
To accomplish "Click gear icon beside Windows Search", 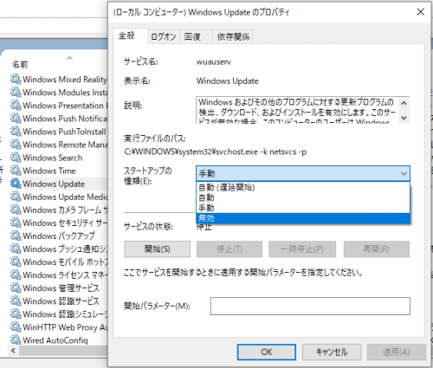I will [16, 158].
